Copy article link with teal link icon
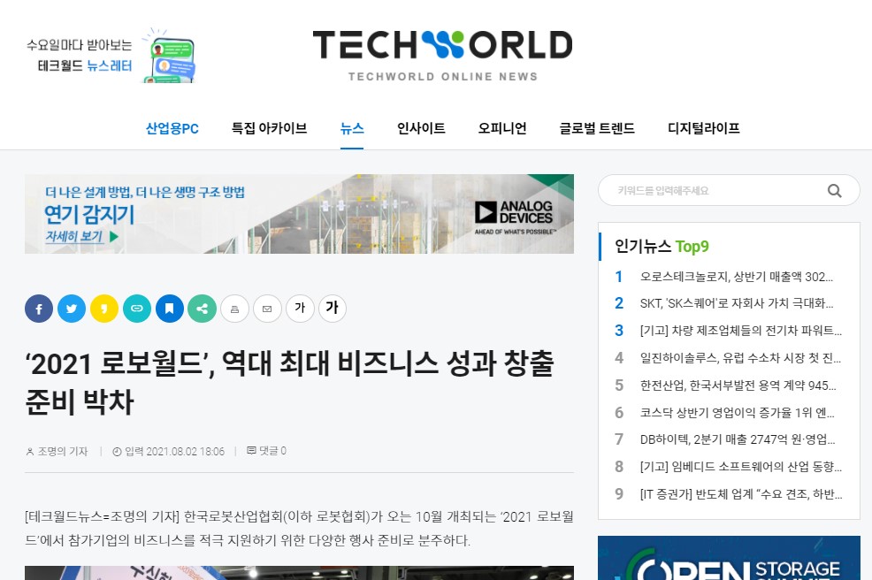The width and height of the screenshot is (872, 580). point(137,309)
